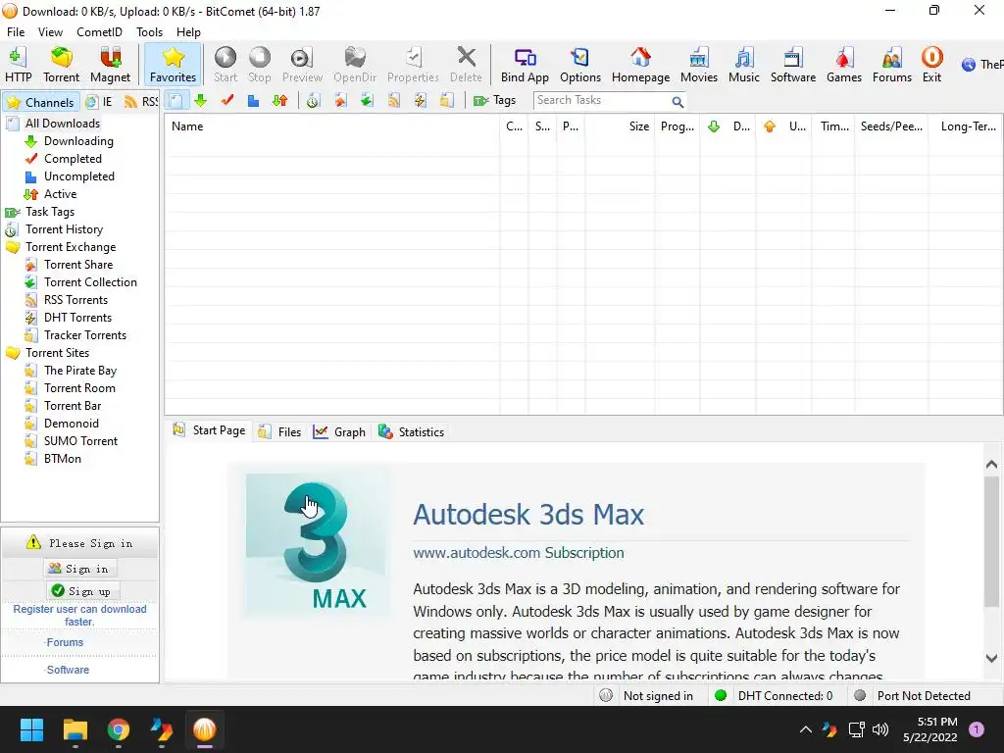Screen dimensions: 1004x753
Task: Filter by all downloads blank-page icon
Action: click(x=176, y=101)
